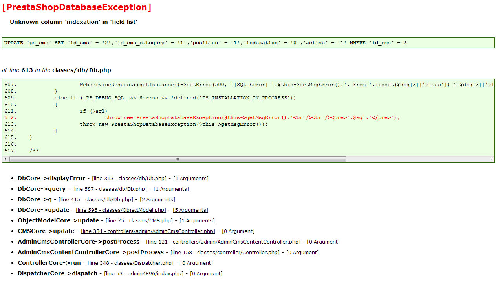Click 'ObjectModelCore->update' trace entry
The image size is (496, 287).
pyautogui.click(x=58, y=220)
